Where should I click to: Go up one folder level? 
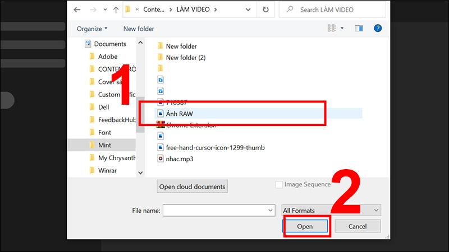(x=116, y=10)
